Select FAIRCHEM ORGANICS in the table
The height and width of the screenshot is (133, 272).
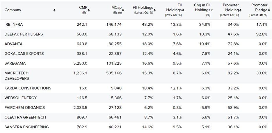tap(25, 107)
